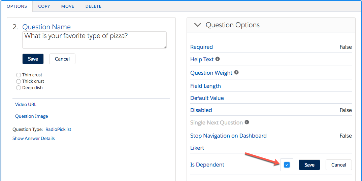Click the Question Image link
Image resolution: width=362 pixels, height=181 pixels.
[32, 116]
